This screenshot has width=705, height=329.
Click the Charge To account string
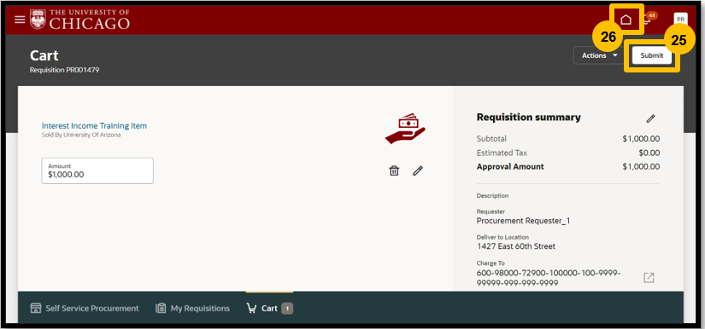549,278
